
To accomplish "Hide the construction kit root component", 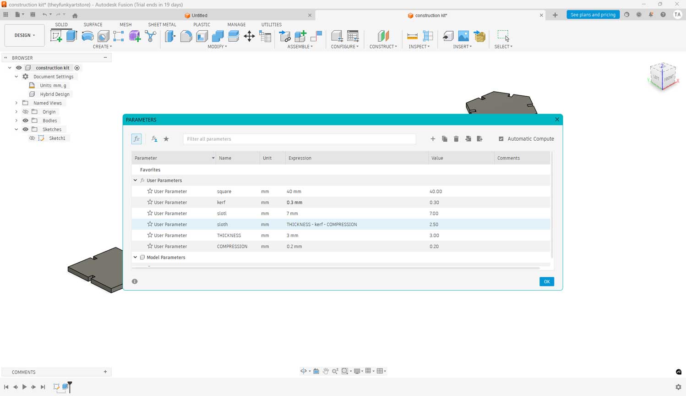I will 19,68.
